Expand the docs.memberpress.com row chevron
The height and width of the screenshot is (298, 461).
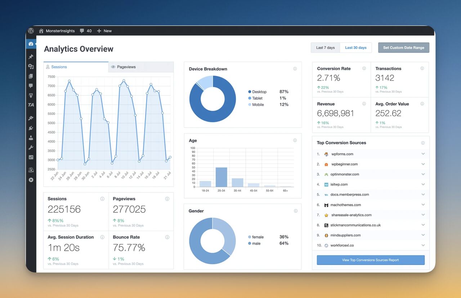[x=423, y=194]
